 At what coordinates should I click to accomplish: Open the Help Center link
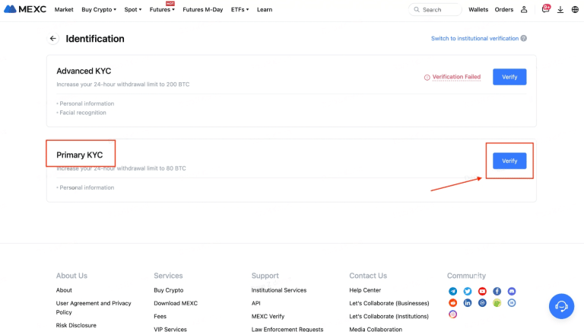pos(365,290)
